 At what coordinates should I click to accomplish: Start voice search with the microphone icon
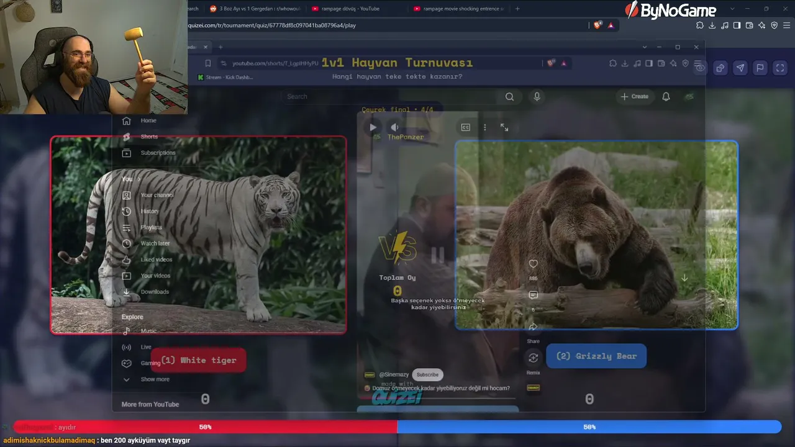coord(537,96)
